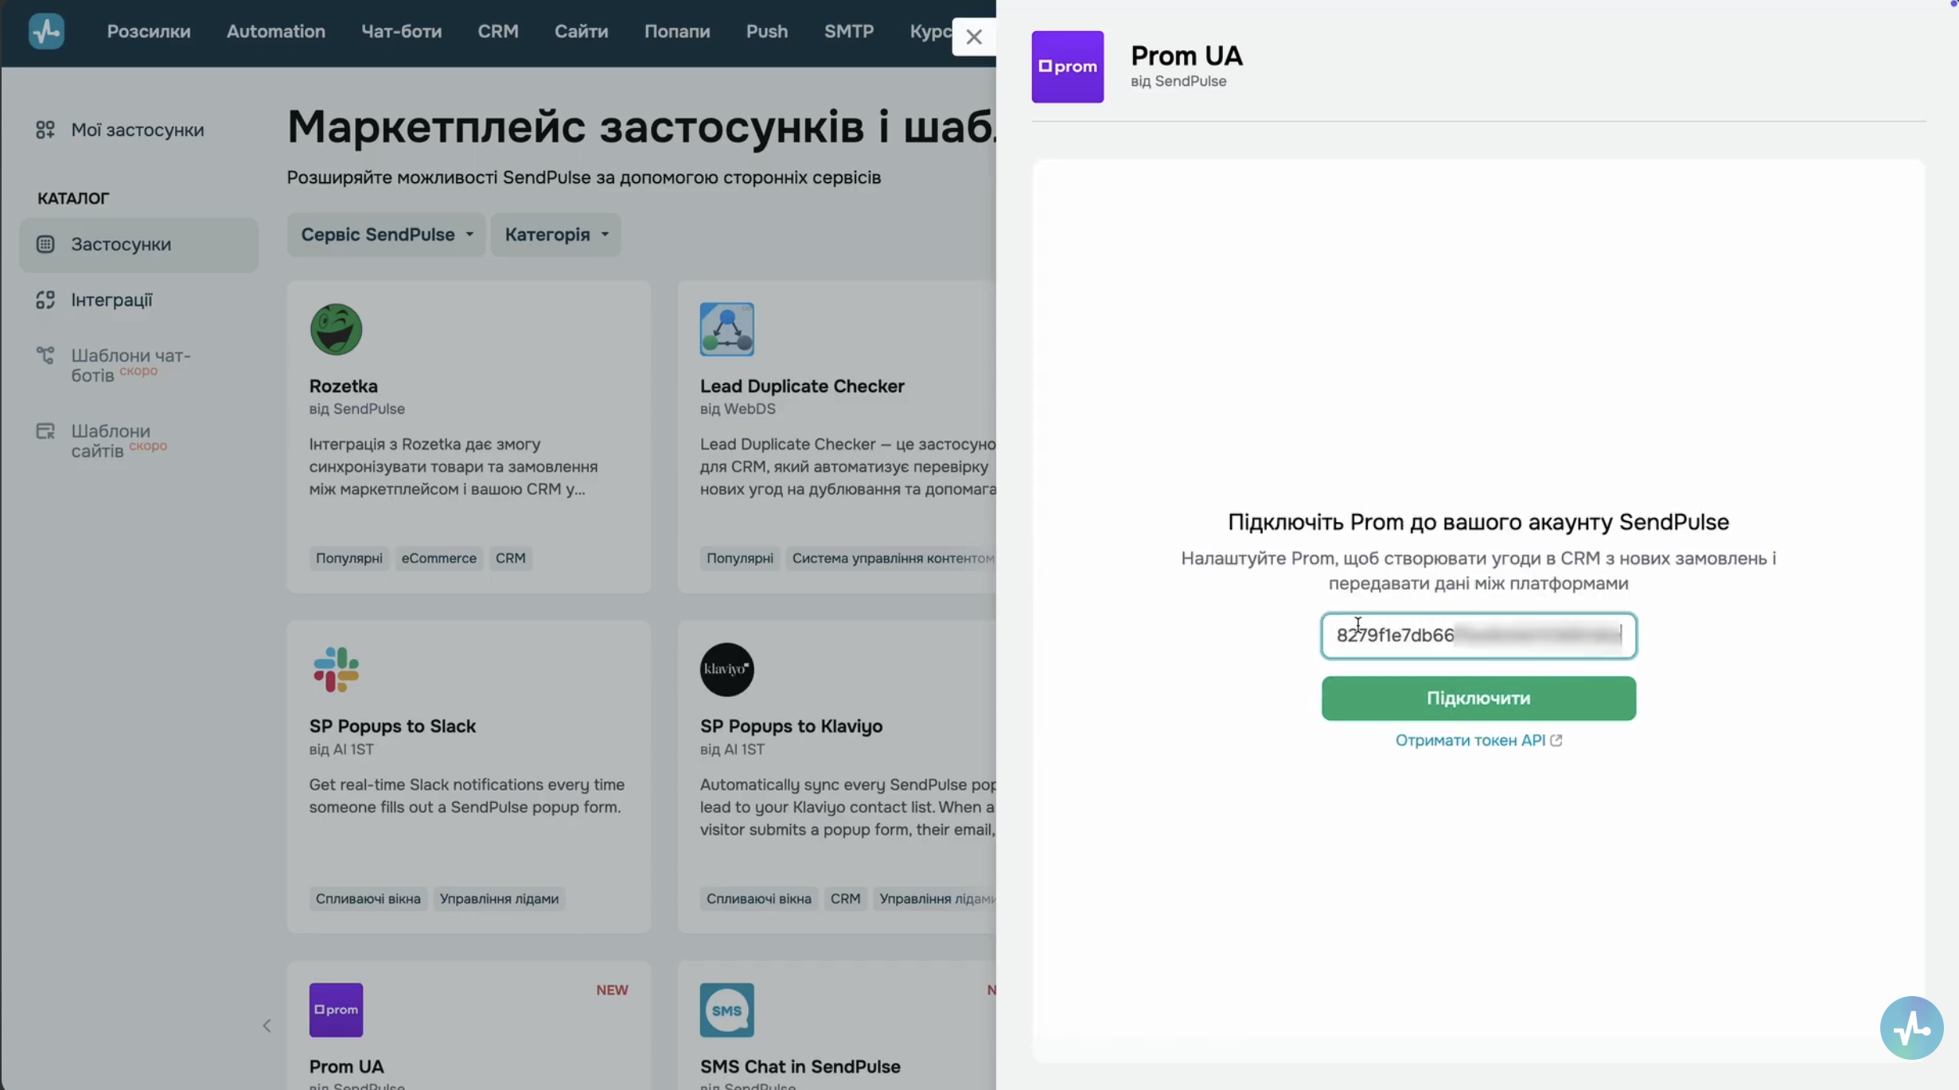The height and width of the screenshot is (1090, 1959).
Task: Open SP Popups to Klaviyo title
Action: pyautogui.click(x=791, y=726)
